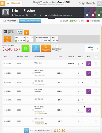Add a new bill with plus button
This screenshot has height=133, width=102.
coord(27,32)
